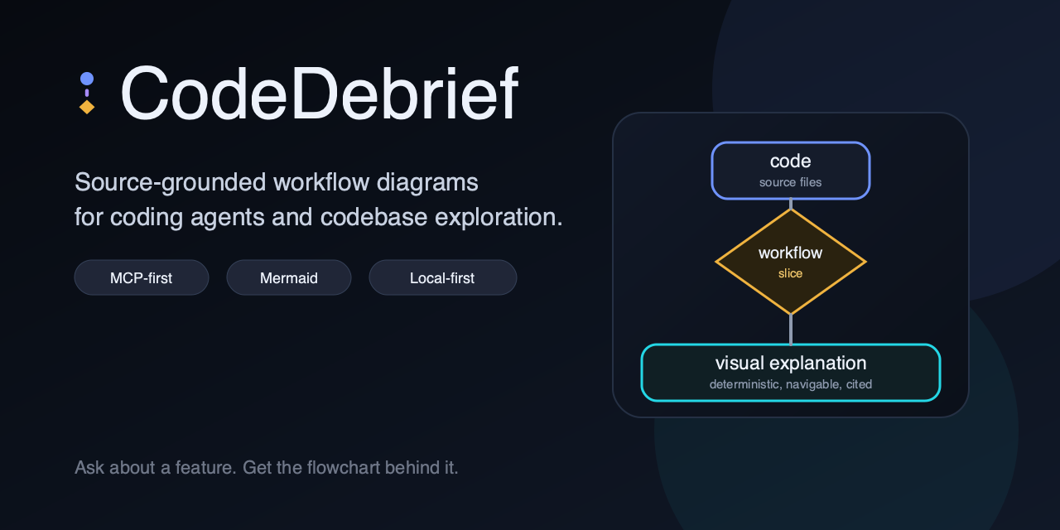Click the "source files" caption

pos(791,182)
